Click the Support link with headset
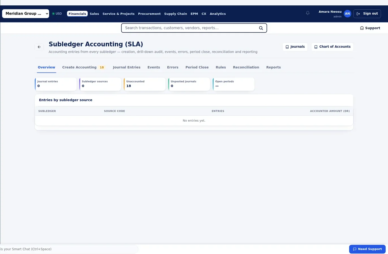Screen dimensions: 388x254 [370, 28]
